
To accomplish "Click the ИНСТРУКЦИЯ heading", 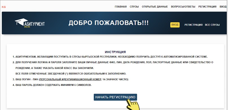I will [x=115, y=52].
